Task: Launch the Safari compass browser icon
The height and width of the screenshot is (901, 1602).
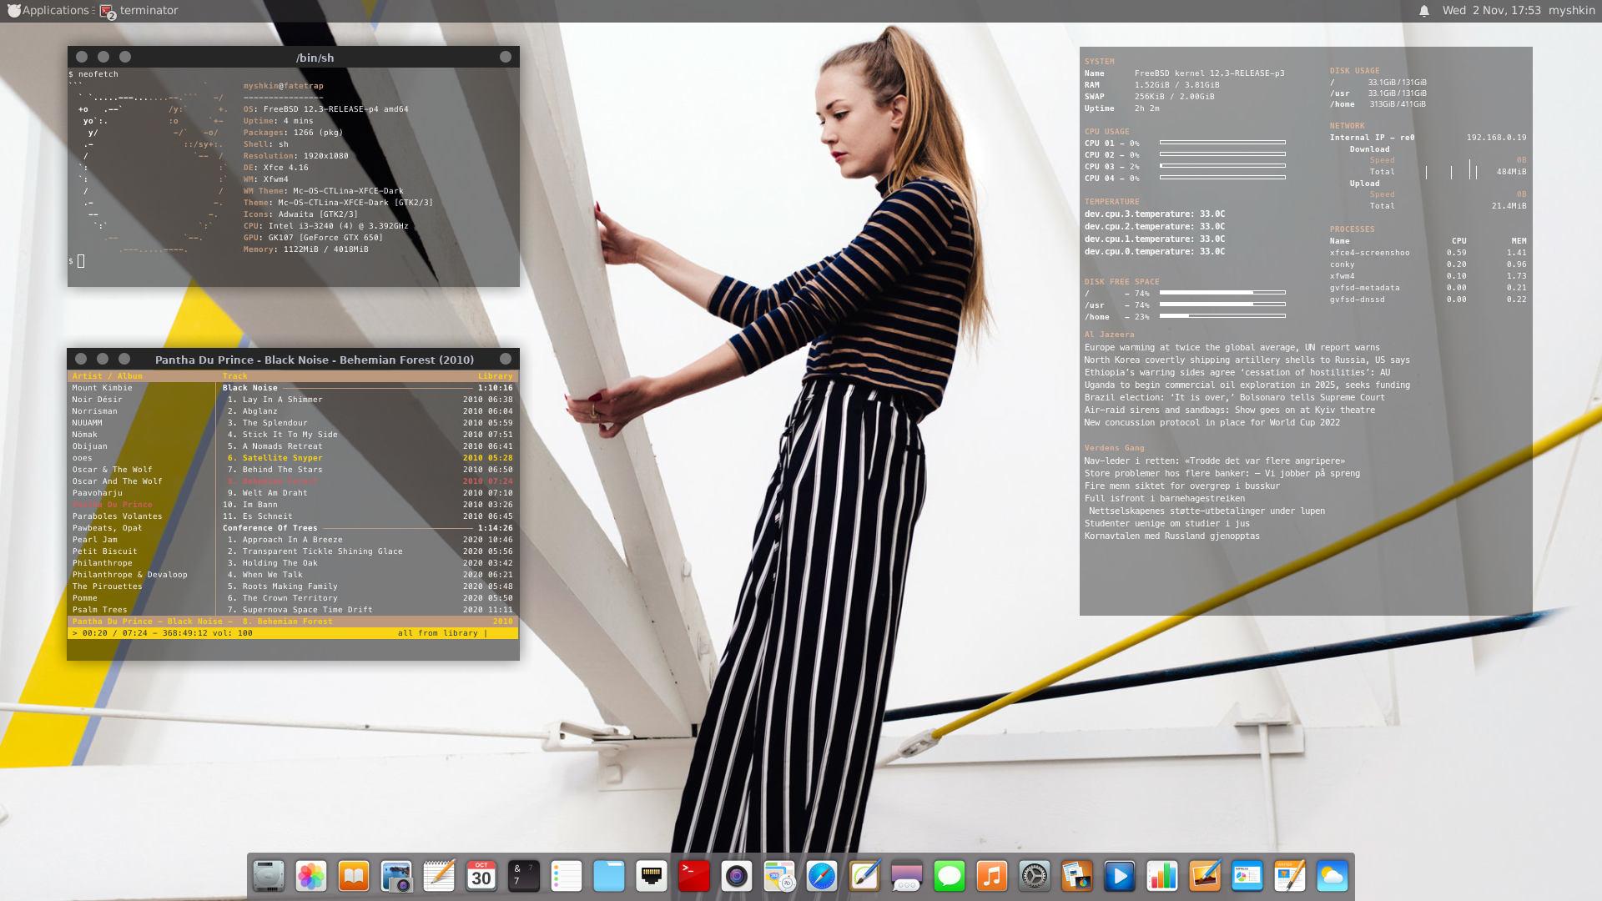Action: click(822, 876)
